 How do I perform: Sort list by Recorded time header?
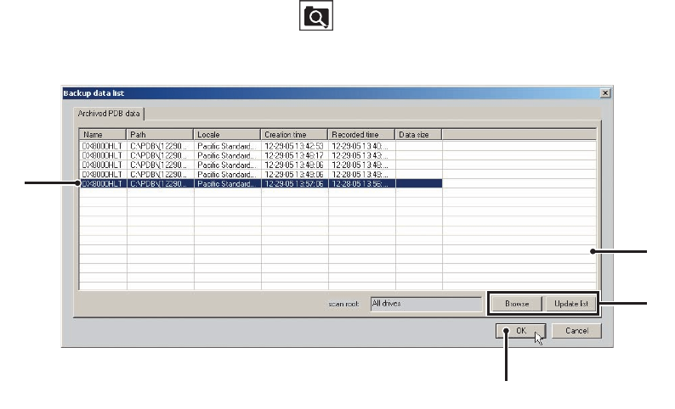point(361,134)
